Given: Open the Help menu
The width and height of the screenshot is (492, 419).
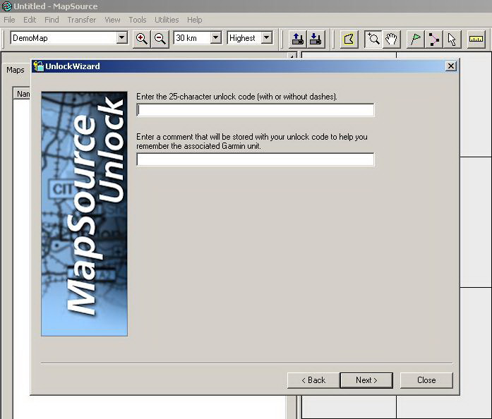Looking at the screenshot, I should pos(195,20).
